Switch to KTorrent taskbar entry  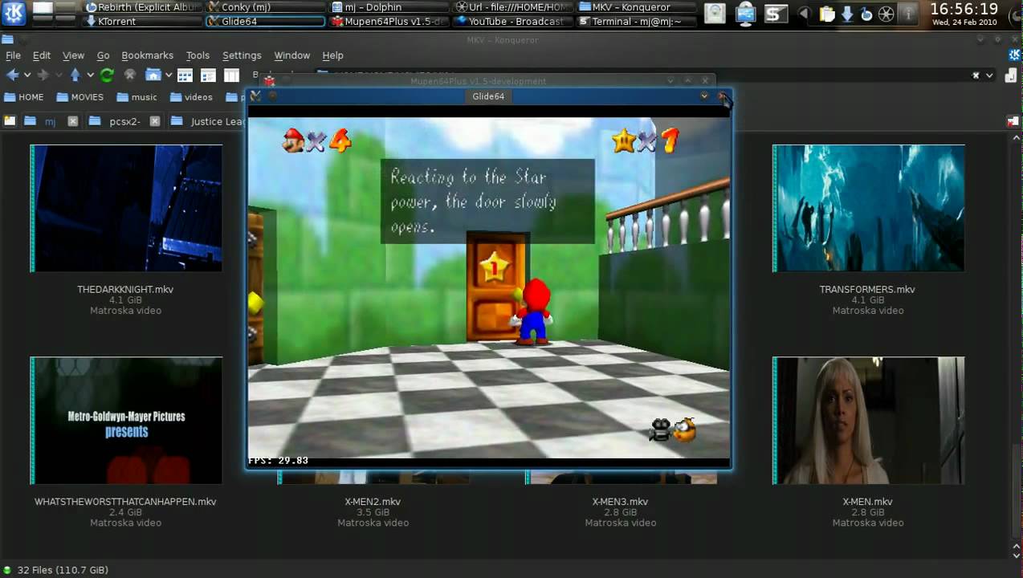(x=141, y=22)
